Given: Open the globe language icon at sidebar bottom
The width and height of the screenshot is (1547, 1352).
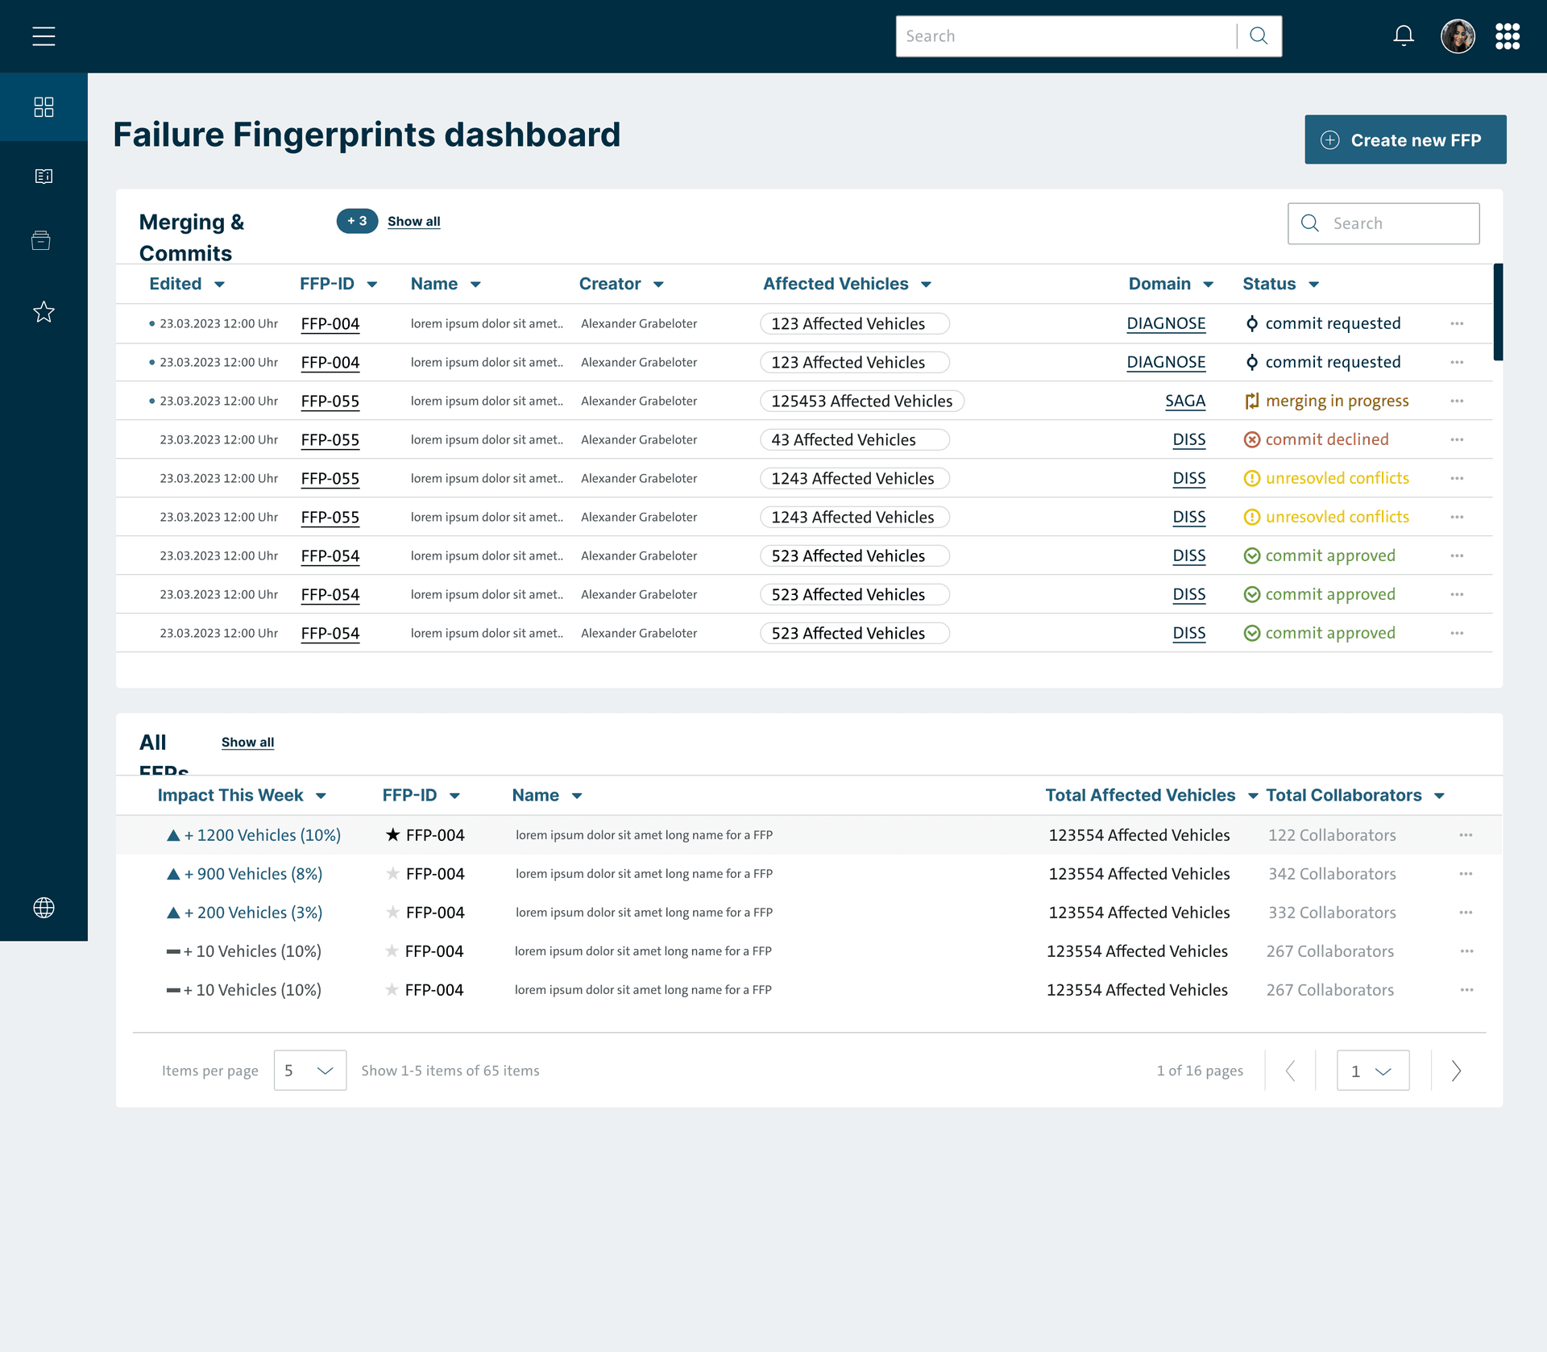Looking at the screenshot, I should tap(44, 908).
